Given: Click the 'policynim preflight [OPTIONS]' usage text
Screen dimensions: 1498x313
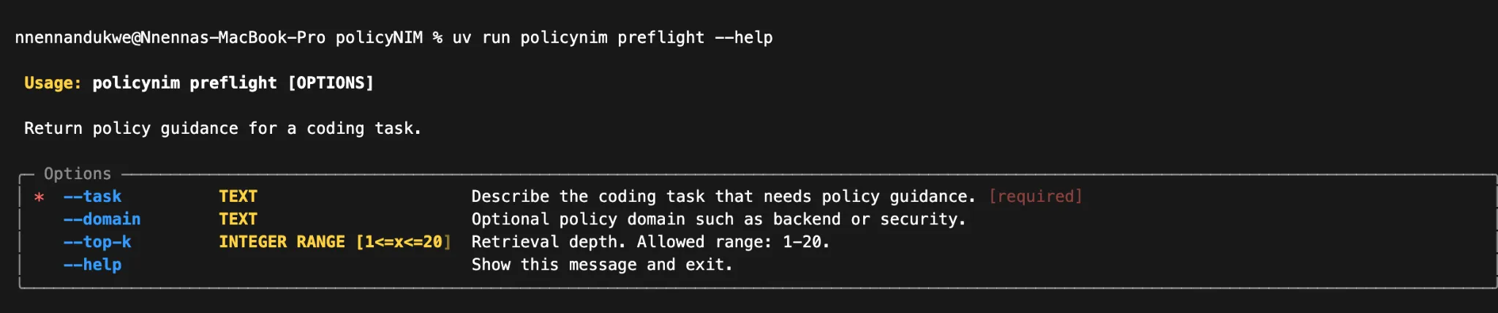Looking at the screenshot, I should 233,83.
